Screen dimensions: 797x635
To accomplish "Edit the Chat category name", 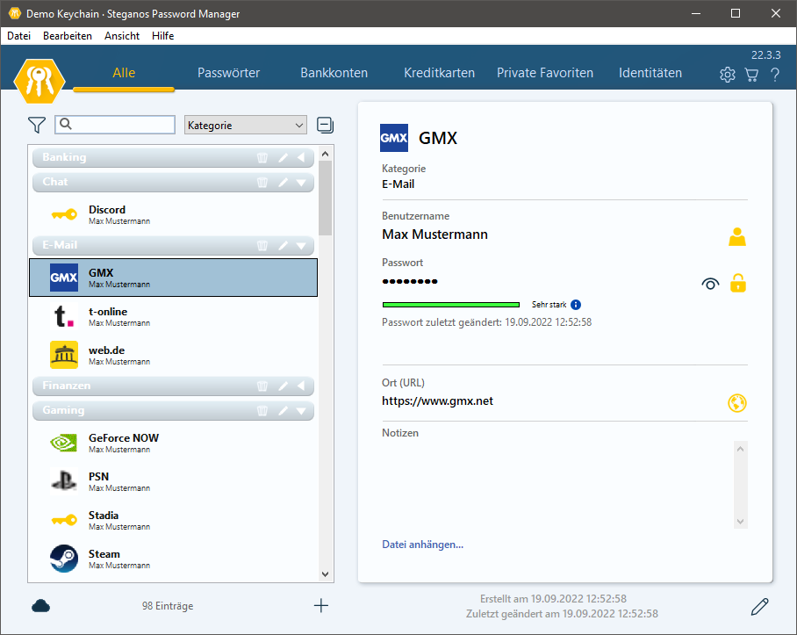I will [x=284, y=182].
